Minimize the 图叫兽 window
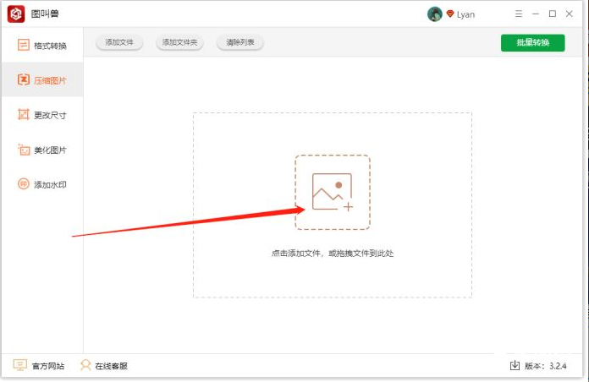Image resolution: width=589 pixels, height=382 pixels. pyautogui.click(x=536, y=14)
